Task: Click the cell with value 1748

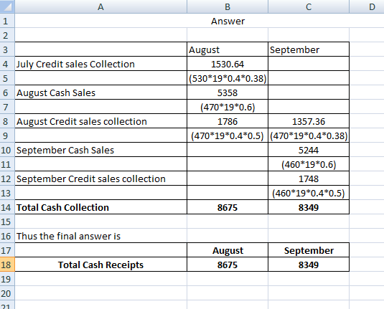Action: point(309,179)
